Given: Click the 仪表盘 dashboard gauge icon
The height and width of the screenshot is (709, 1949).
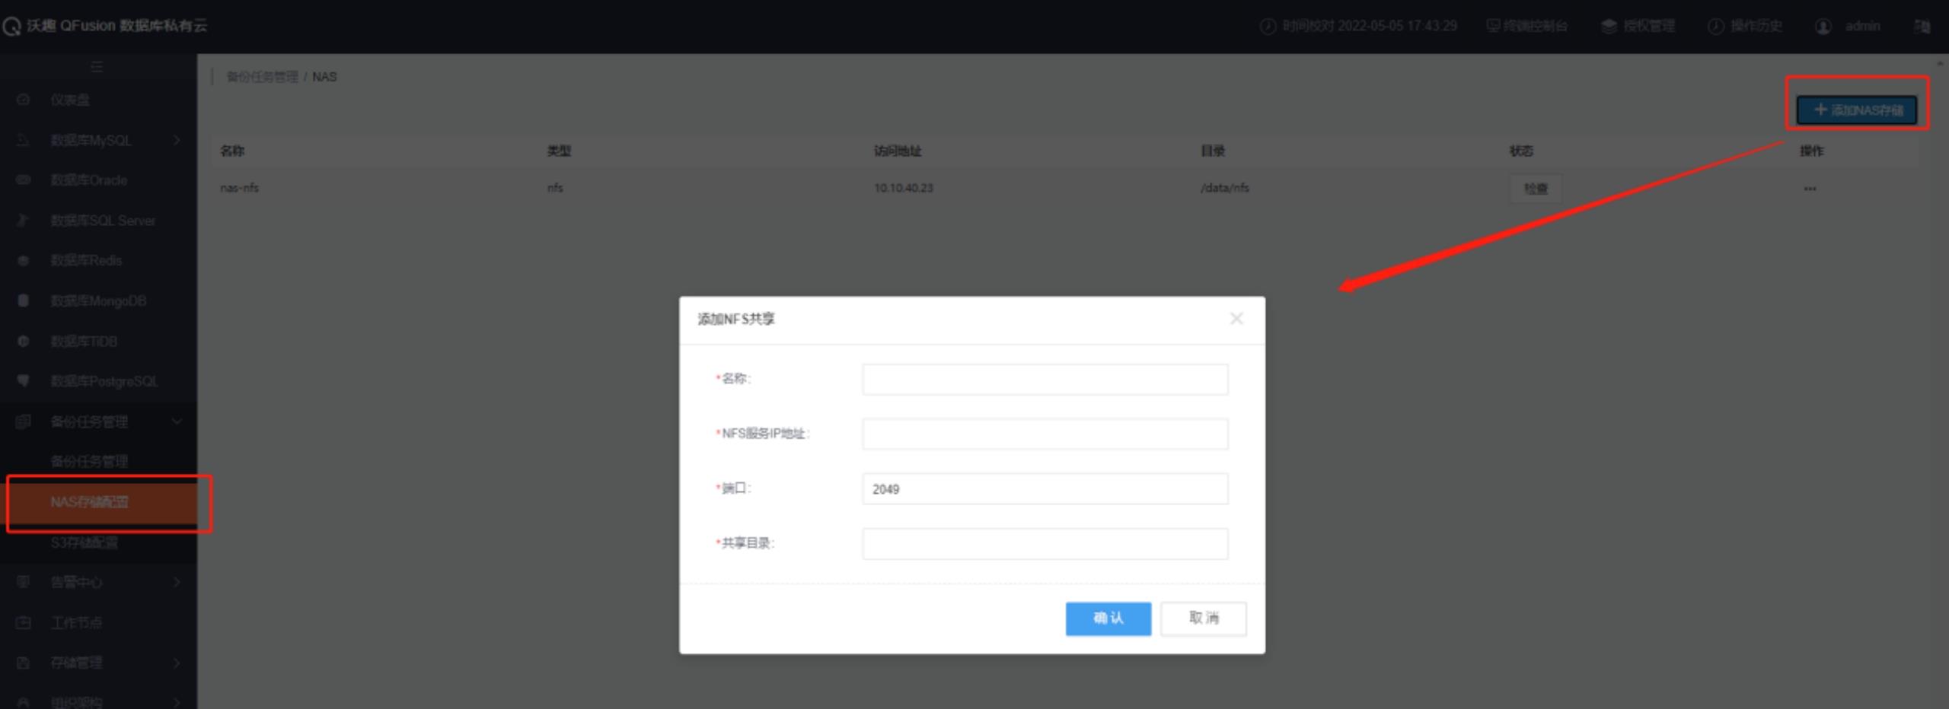Looking at the screenshot, I should tap(24, 100).
